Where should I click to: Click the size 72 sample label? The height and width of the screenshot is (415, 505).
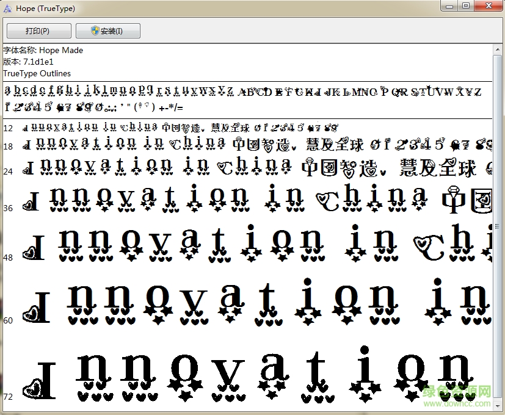click(x=8, y=397)
